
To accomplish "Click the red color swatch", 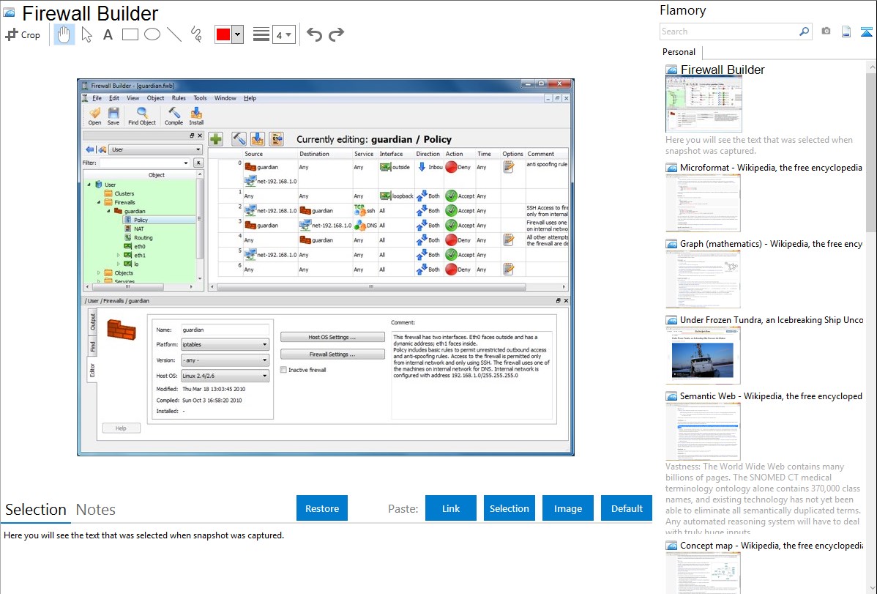I will pos(223,34).
